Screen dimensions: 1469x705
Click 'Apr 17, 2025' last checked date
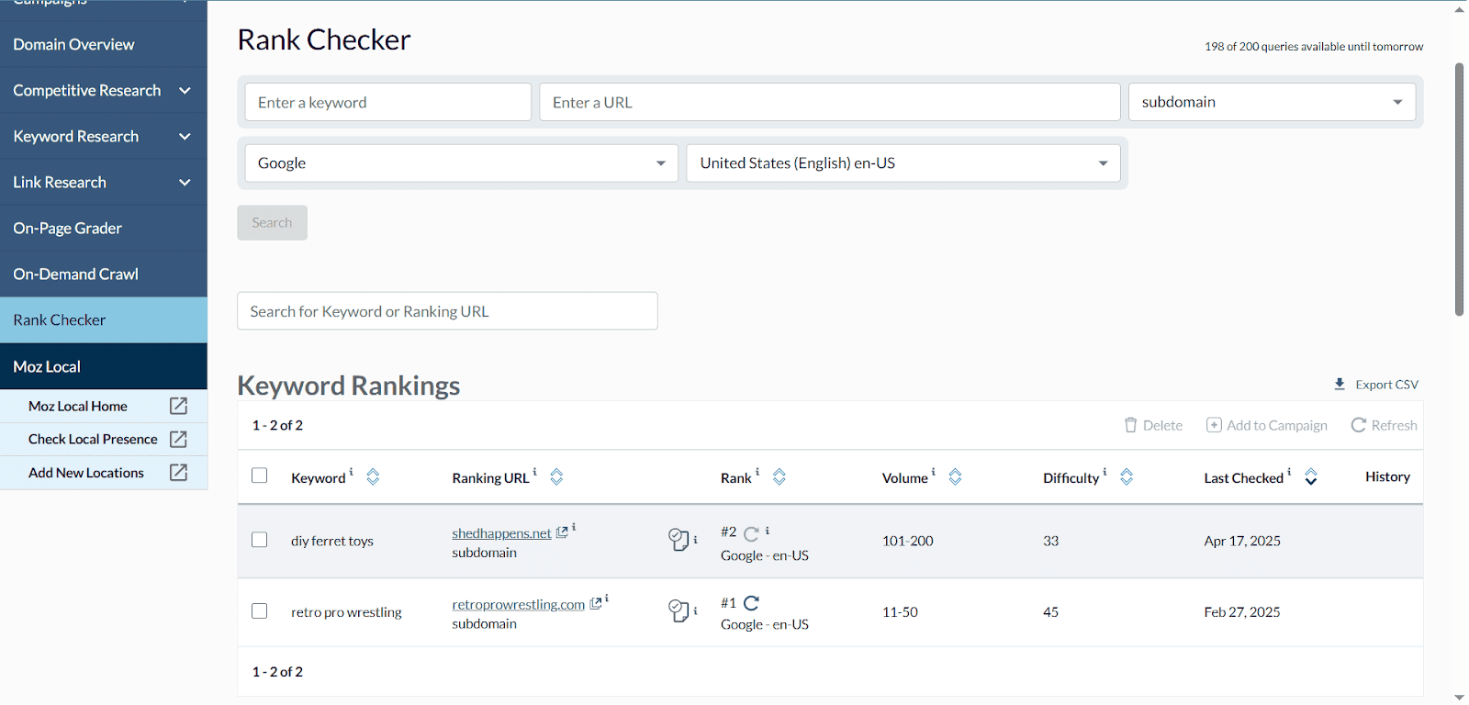coord(1242,541)
